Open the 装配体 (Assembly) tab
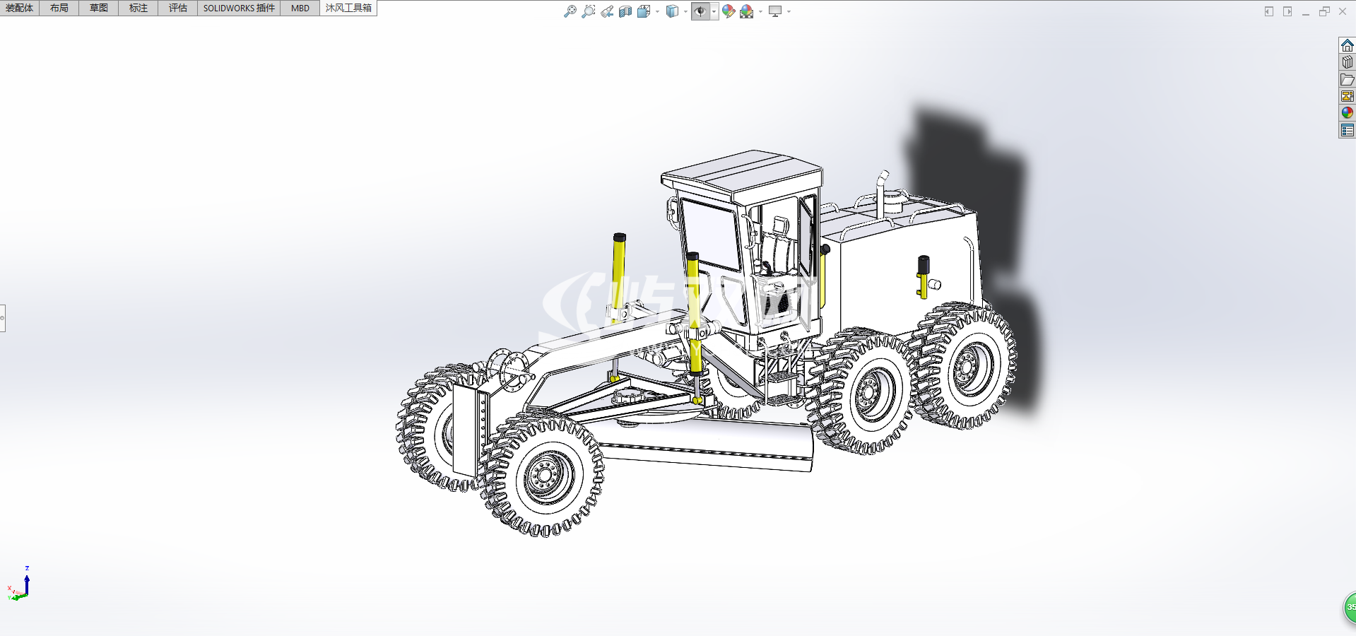1356x636 pixels. (x=20, y=8)
